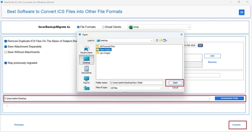Click the calendar icon next to date field
This screenshot has width=252, height=132.
pyautogui.click(x=200, y=46)
